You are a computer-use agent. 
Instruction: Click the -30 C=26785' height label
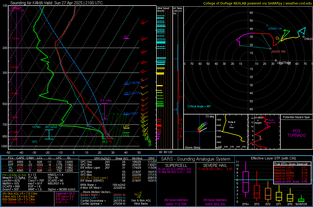132,83
